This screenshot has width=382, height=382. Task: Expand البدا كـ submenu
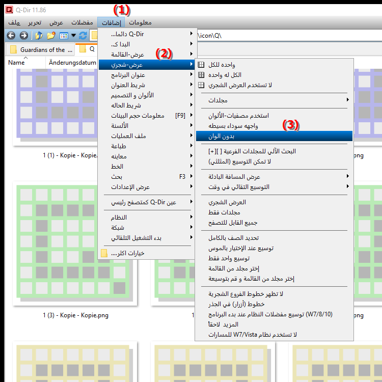point(147,44)
